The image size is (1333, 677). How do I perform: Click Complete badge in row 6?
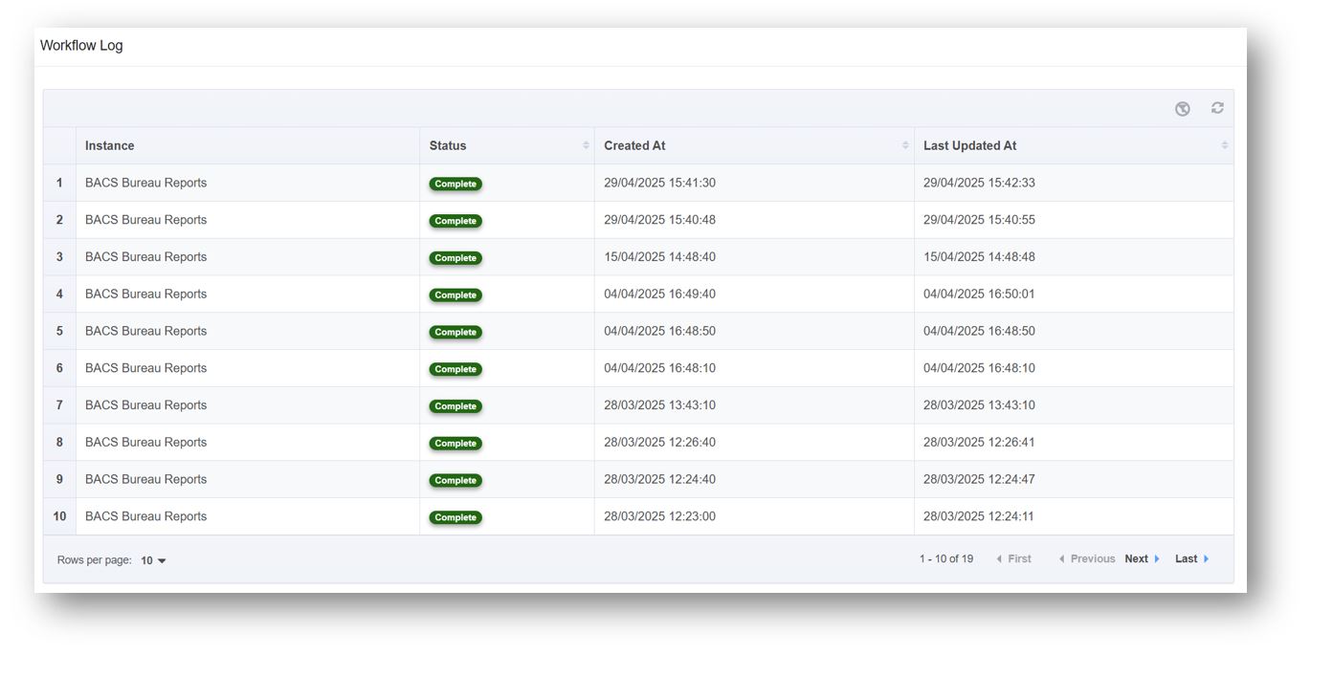coord(455,369)
